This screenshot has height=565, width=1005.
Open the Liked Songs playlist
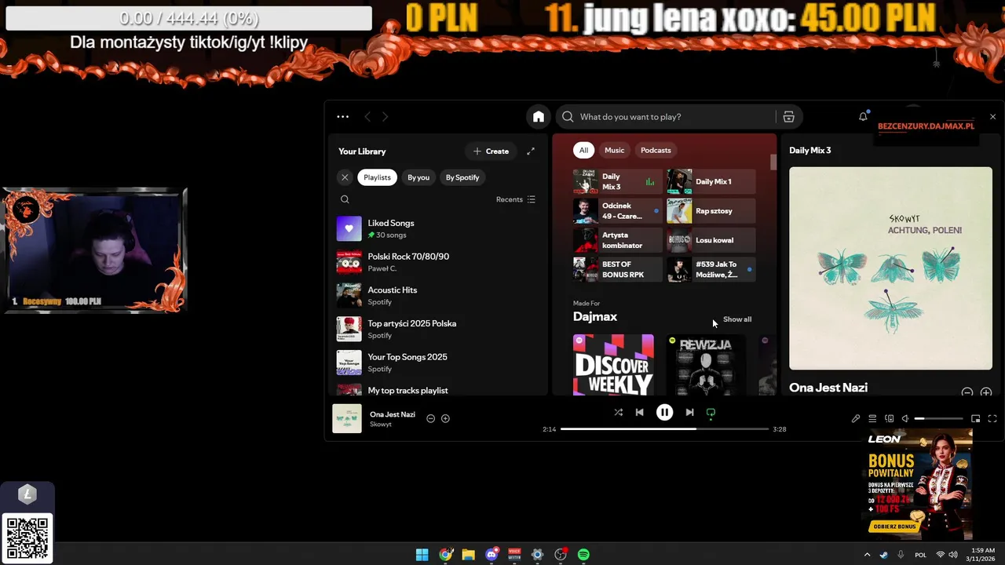pos(437,228)
